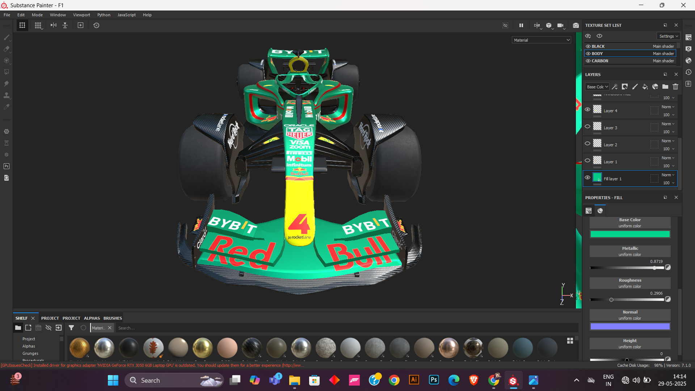
Task: Click the Export to Photoshop icon
Action: point(7,166)
